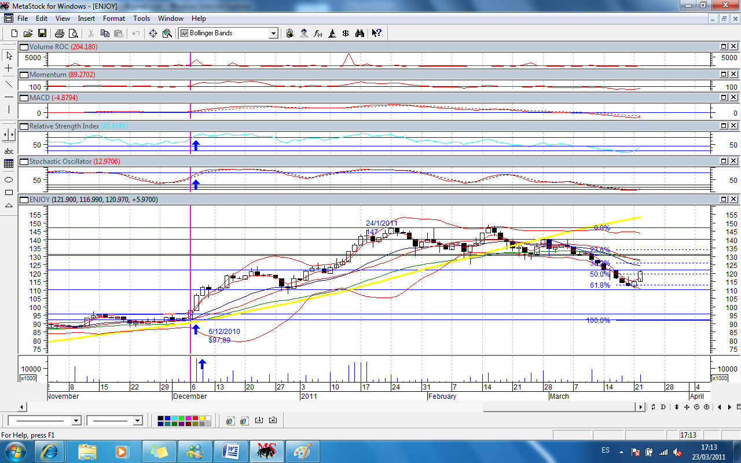The image size is (741, 463).
Task: Click the Stochastic Oscillator panel system box
Action: click(24, 161)
